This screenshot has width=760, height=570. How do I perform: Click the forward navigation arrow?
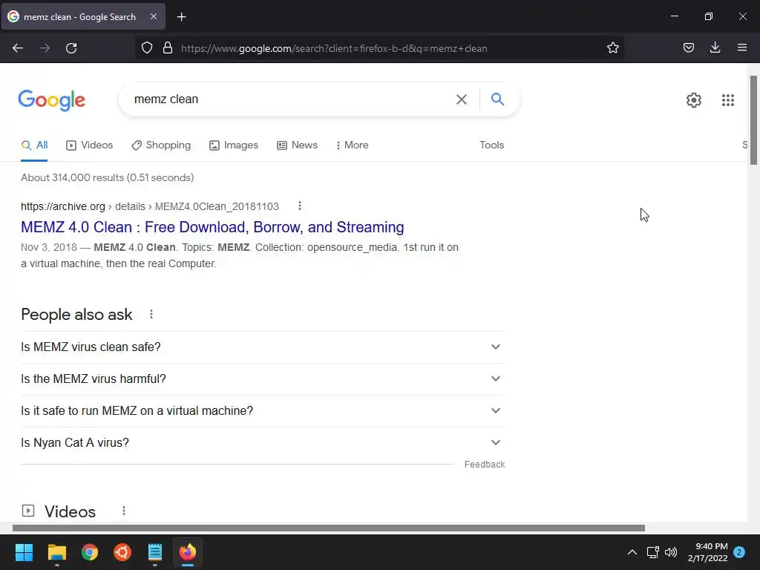(x=45, y=48)
